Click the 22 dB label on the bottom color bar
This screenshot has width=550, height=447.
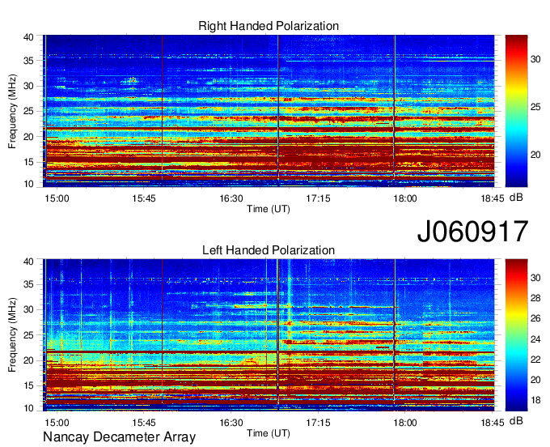535,360
